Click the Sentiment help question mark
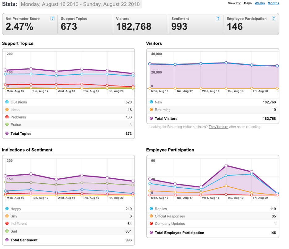This screenshot has width=289, height=249. pos(218,19)
